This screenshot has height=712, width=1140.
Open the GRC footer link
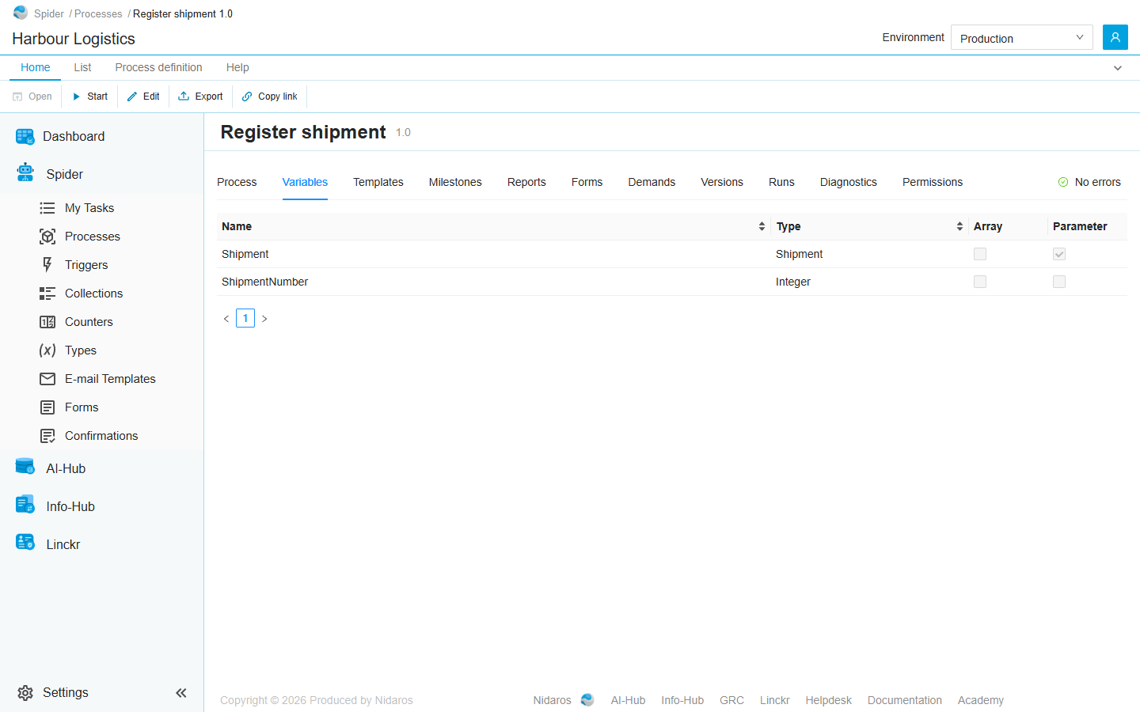pyautogui.click(x=732, y=700)
